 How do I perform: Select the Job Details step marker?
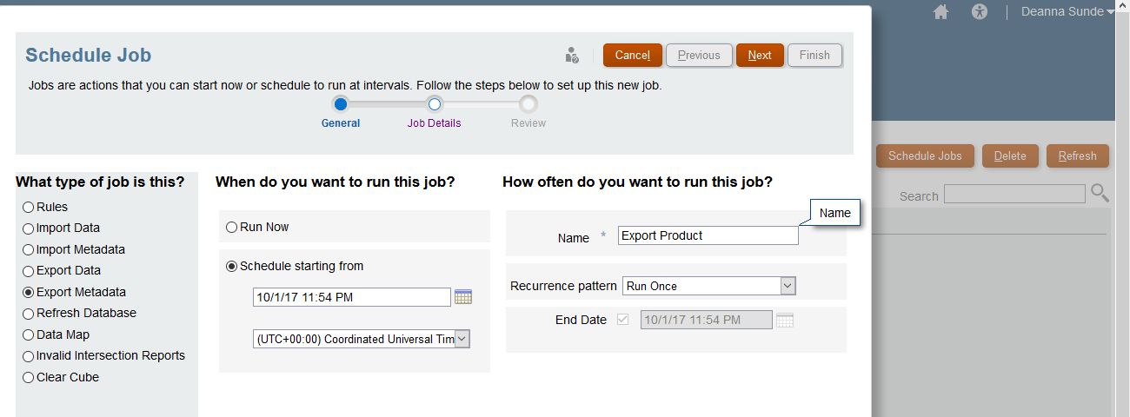[435, 104]
